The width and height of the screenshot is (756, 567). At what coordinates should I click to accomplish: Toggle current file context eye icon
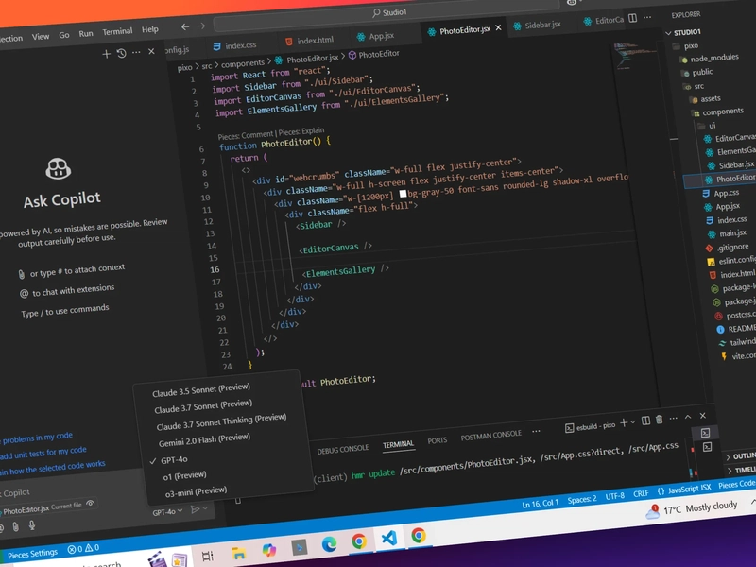90,504
